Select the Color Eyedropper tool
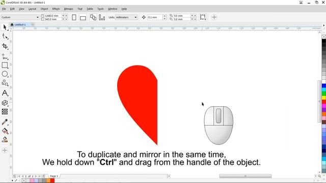Viewport: 326px width, 183px height. pyautogui.click(x=5, y=122)
